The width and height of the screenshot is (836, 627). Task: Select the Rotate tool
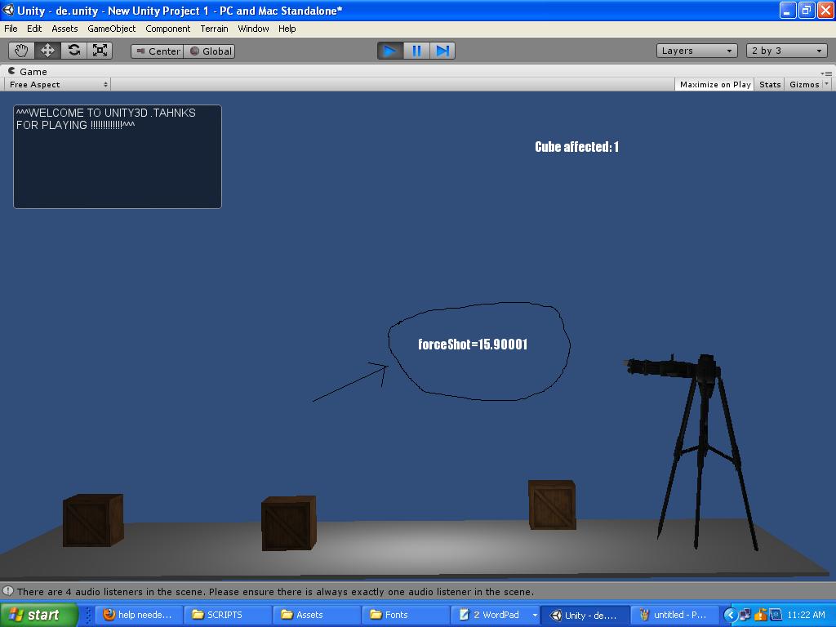(x=73, y=50)
